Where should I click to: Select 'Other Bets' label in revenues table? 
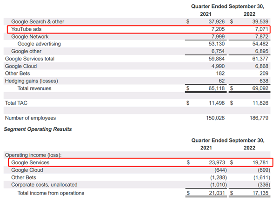click(x=18, y=74)
